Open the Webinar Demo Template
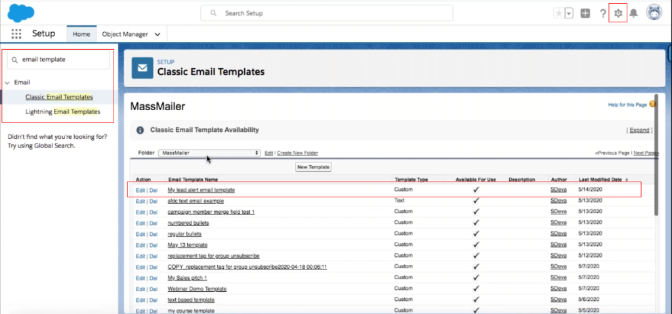 pyautogui.click(x=197, y=289)
